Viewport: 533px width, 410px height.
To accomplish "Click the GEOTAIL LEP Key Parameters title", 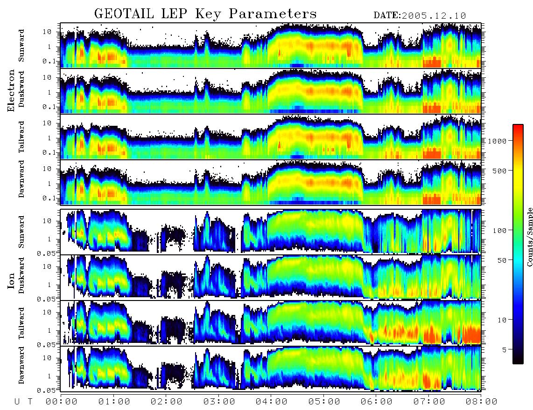I will point(205,14).
